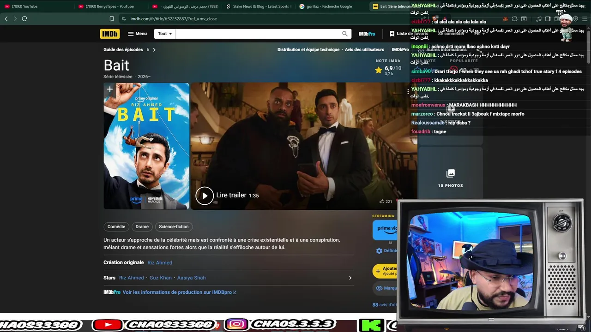Open the IMDb Menu hamburger icon
Image resolution: width=591 pixels, height=332 pixels.
click(x=131, y=34)
